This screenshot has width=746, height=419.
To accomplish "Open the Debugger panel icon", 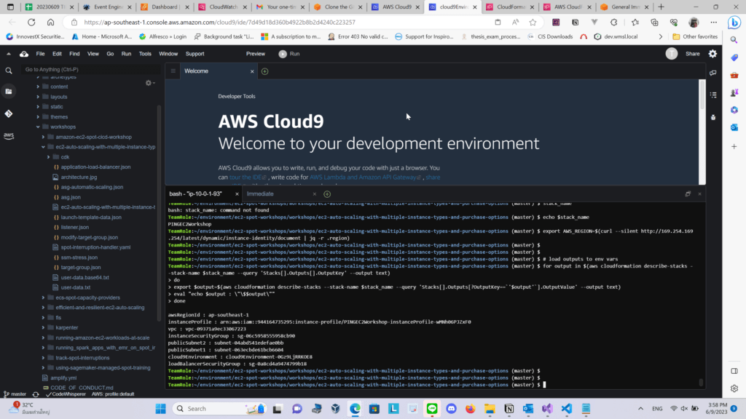I will [713, 117].
